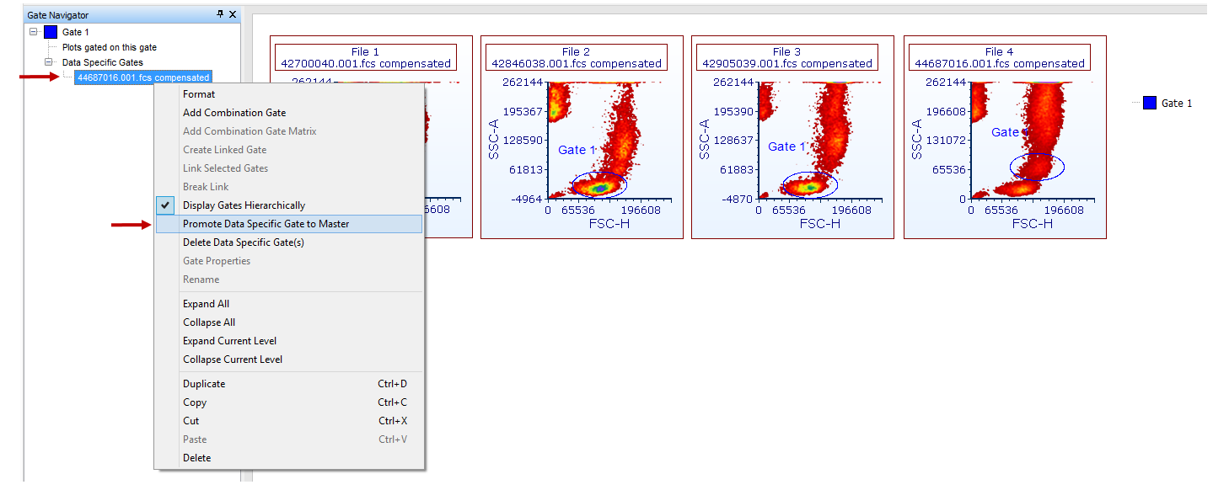This screenshot has height=490, width=1213.
Task: Open the Format menu entry
Action: [x=199, y=94]
